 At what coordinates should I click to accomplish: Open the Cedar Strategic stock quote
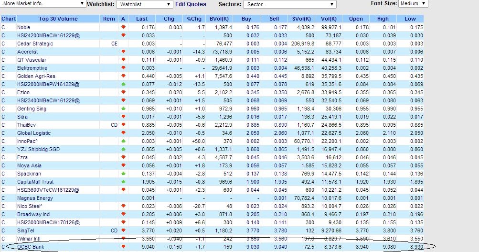pyautogui.click(x=35, y=44)
